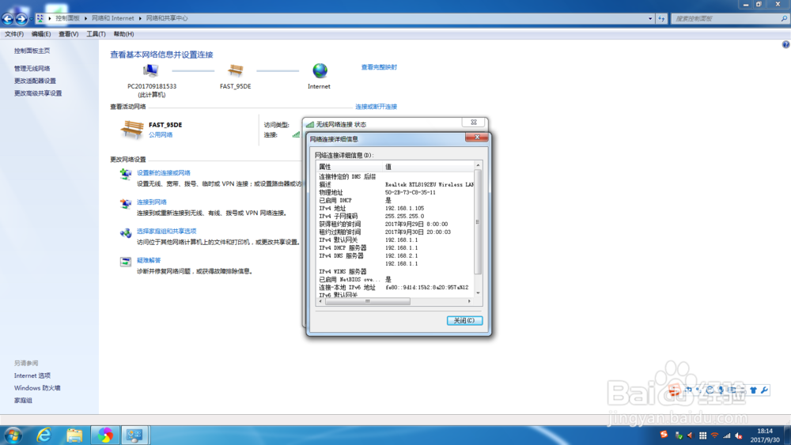Expand the breadcrumb arrow after 控制面板
Viewport: 791px width, 445px height.
click(85, 18)
